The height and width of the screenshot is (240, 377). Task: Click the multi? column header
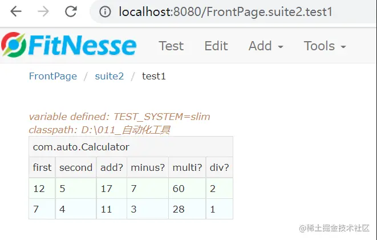(x=187, y=167)
